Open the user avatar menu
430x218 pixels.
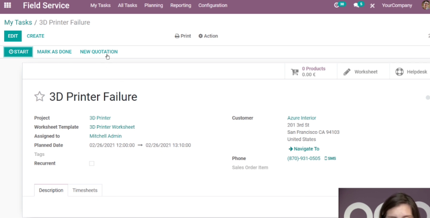[426, 5]
